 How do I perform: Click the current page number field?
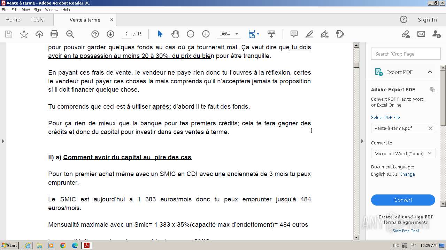126,34
